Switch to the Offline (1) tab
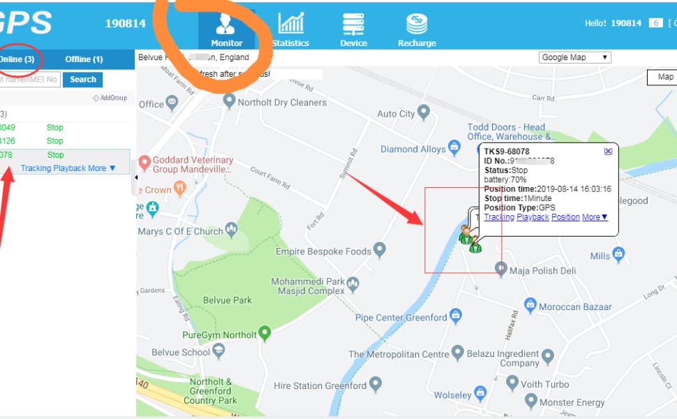The image size is (677, 419). tap(84, 59)
